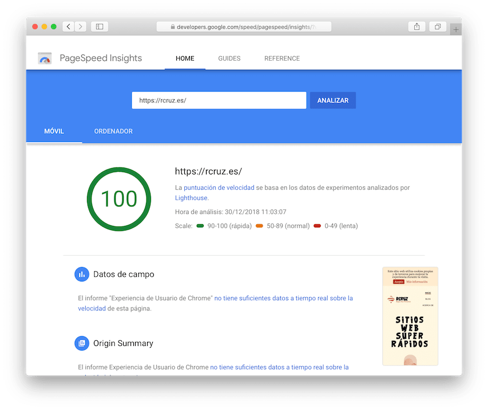This screenshot has height=410, width=488.
Task: Open the GUIDES navigation tab
Action: pyautogui.click(x=229, y=58)
